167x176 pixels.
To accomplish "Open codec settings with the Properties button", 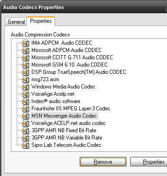I will 149,162.
